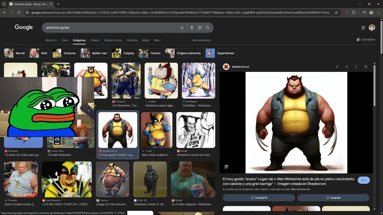
Task: Click Guardar save button
Action: [333, 198]
